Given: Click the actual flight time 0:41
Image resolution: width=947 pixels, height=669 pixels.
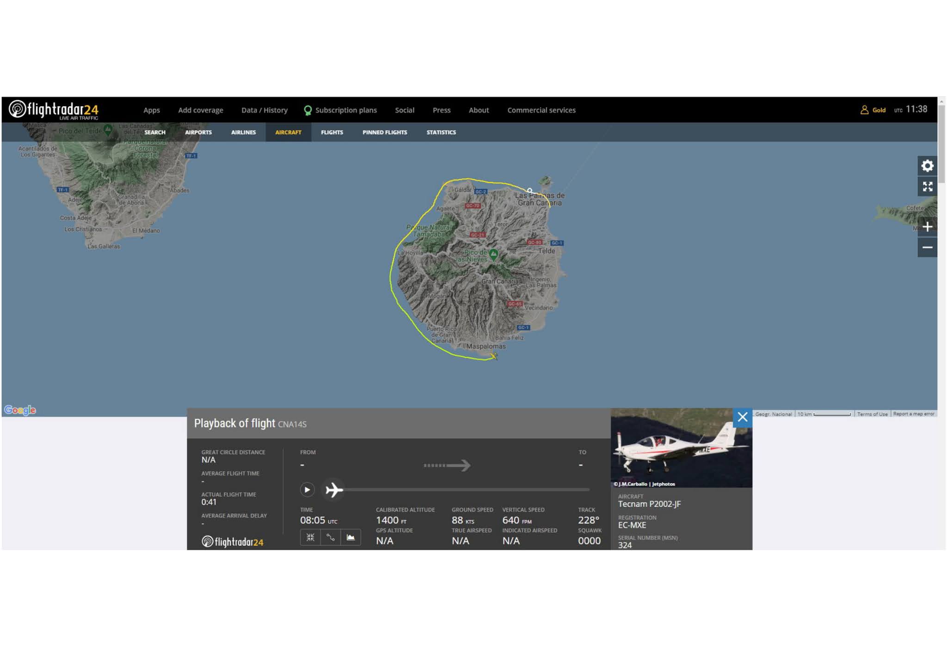Looking at the screenshot, I should 209,502.
